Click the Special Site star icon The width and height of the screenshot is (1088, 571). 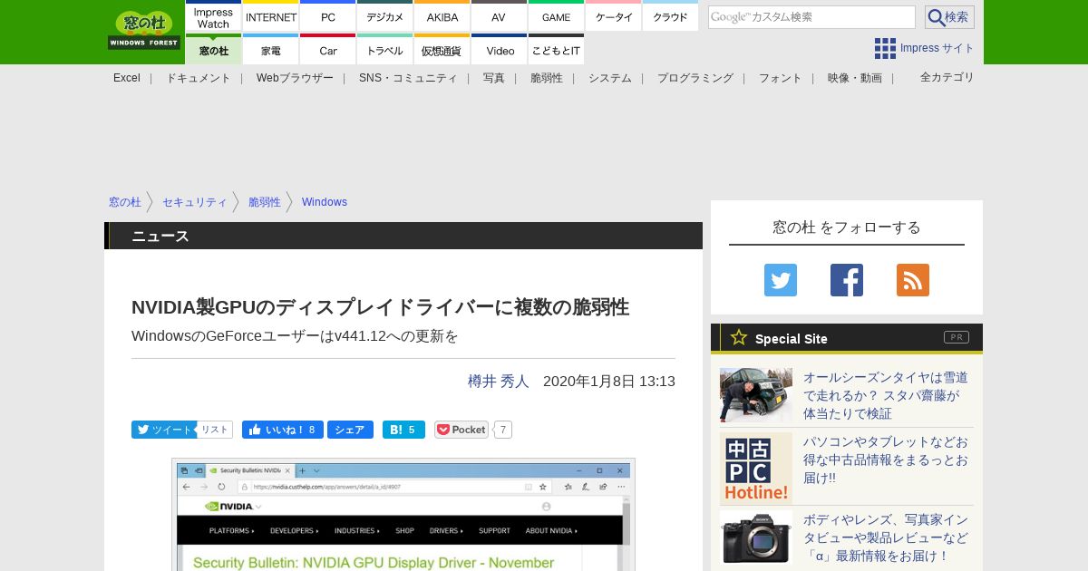[739, 337]
